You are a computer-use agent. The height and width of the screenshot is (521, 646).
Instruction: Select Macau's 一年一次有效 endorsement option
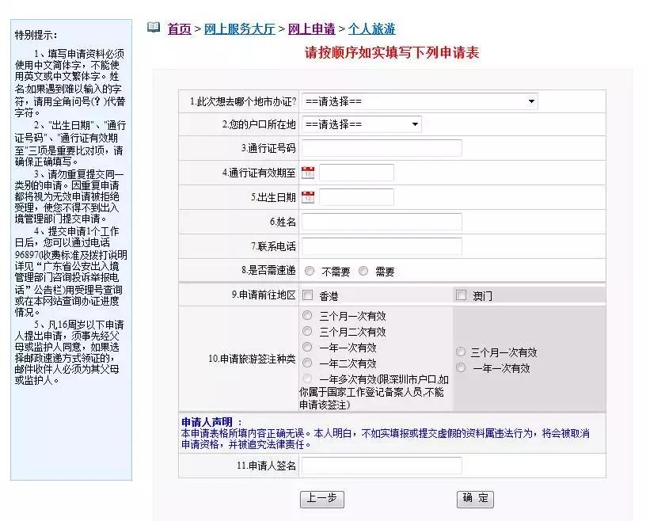pyautogui.click(x=462, y=367)
